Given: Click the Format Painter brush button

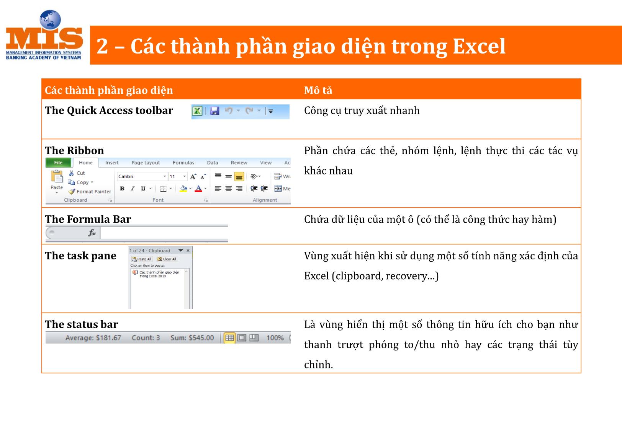Looking at the screenshot, I should (x=89, y=192).
